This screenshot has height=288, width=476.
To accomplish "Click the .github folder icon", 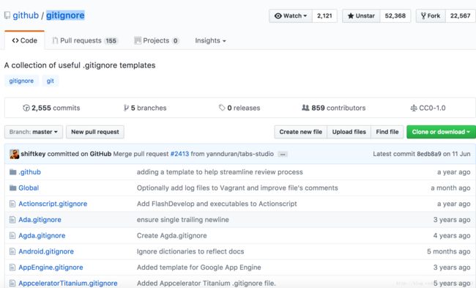I will (12, 172).
